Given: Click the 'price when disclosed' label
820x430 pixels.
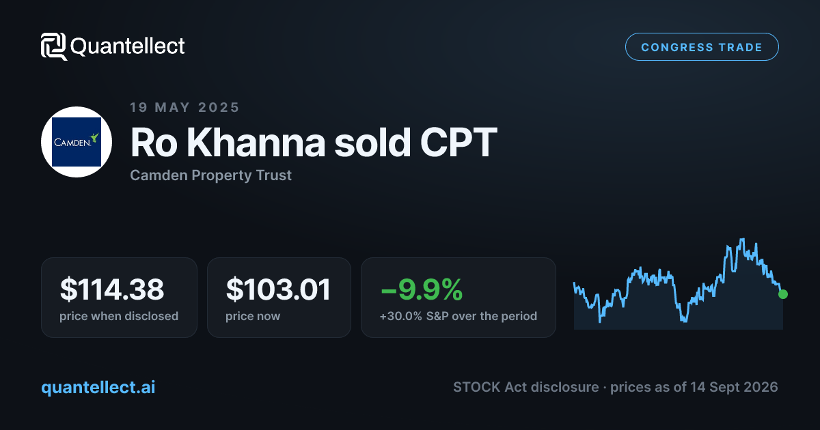Looking at the screenshot, I should pos(119,316).
